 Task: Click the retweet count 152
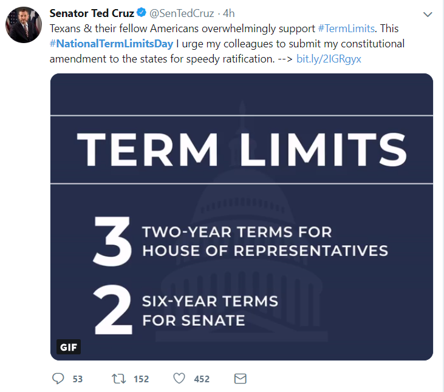[x=141, y=379]
